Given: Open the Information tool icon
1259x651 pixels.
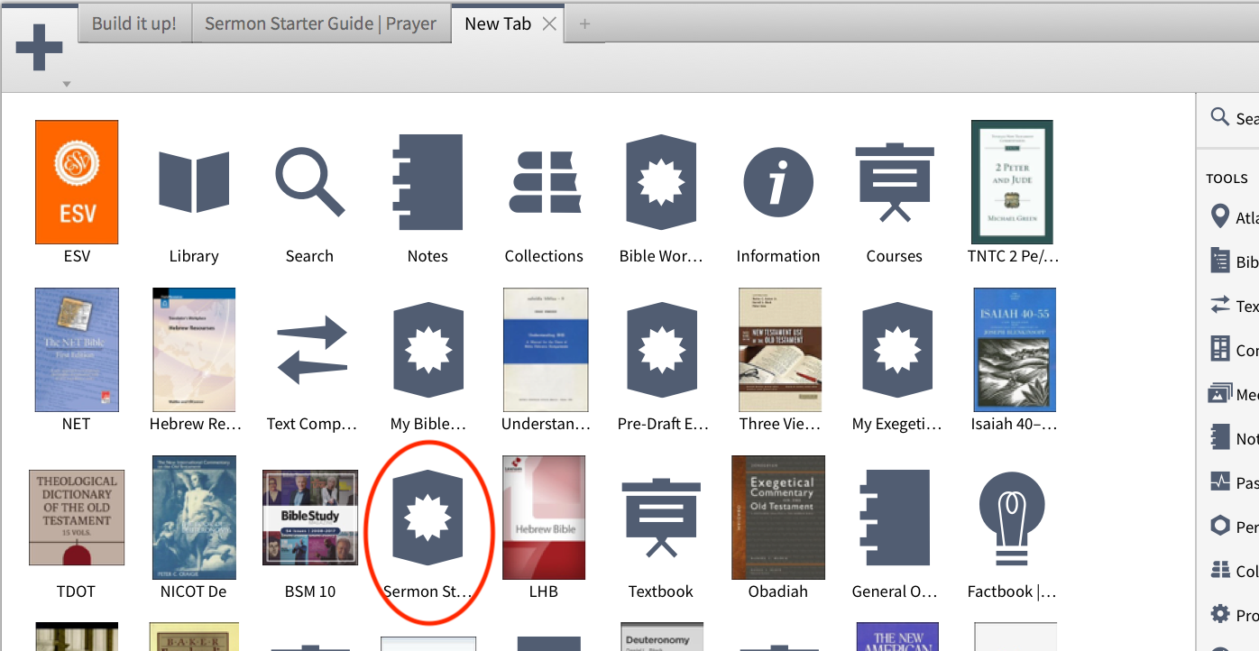Looking at the screenshot, I should (777, 182).
